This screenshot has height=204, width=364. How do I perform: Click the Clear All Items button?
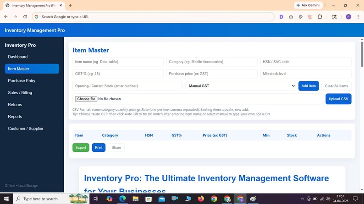point(336,86)
